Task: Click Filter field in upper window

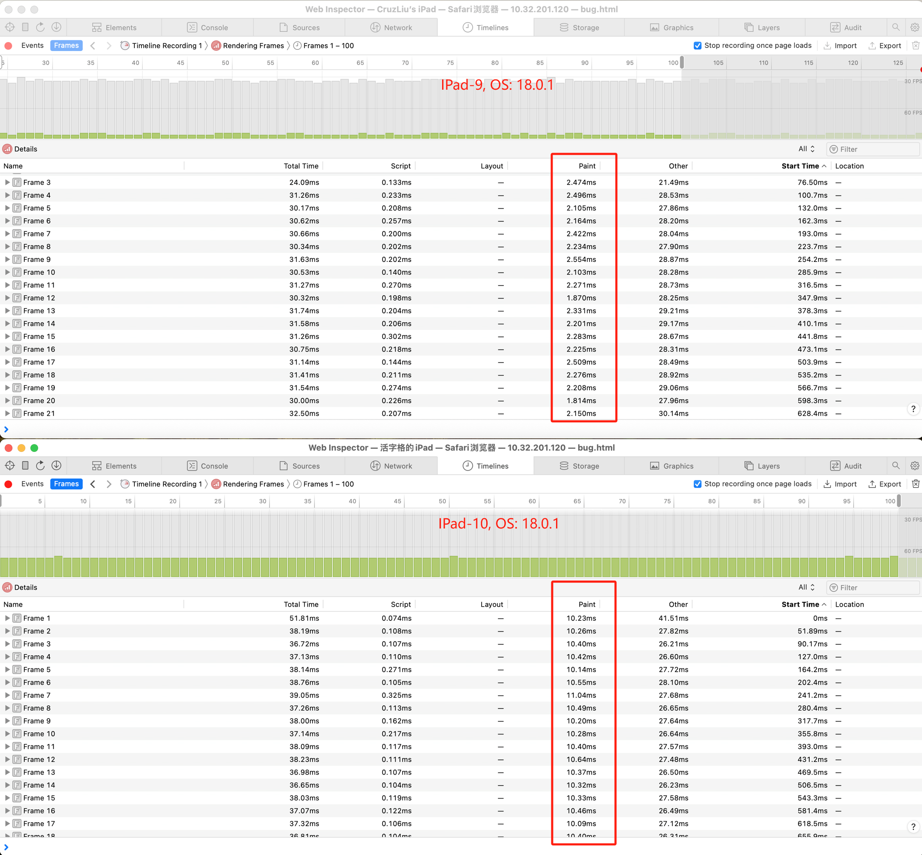Action: click(873, 149)
